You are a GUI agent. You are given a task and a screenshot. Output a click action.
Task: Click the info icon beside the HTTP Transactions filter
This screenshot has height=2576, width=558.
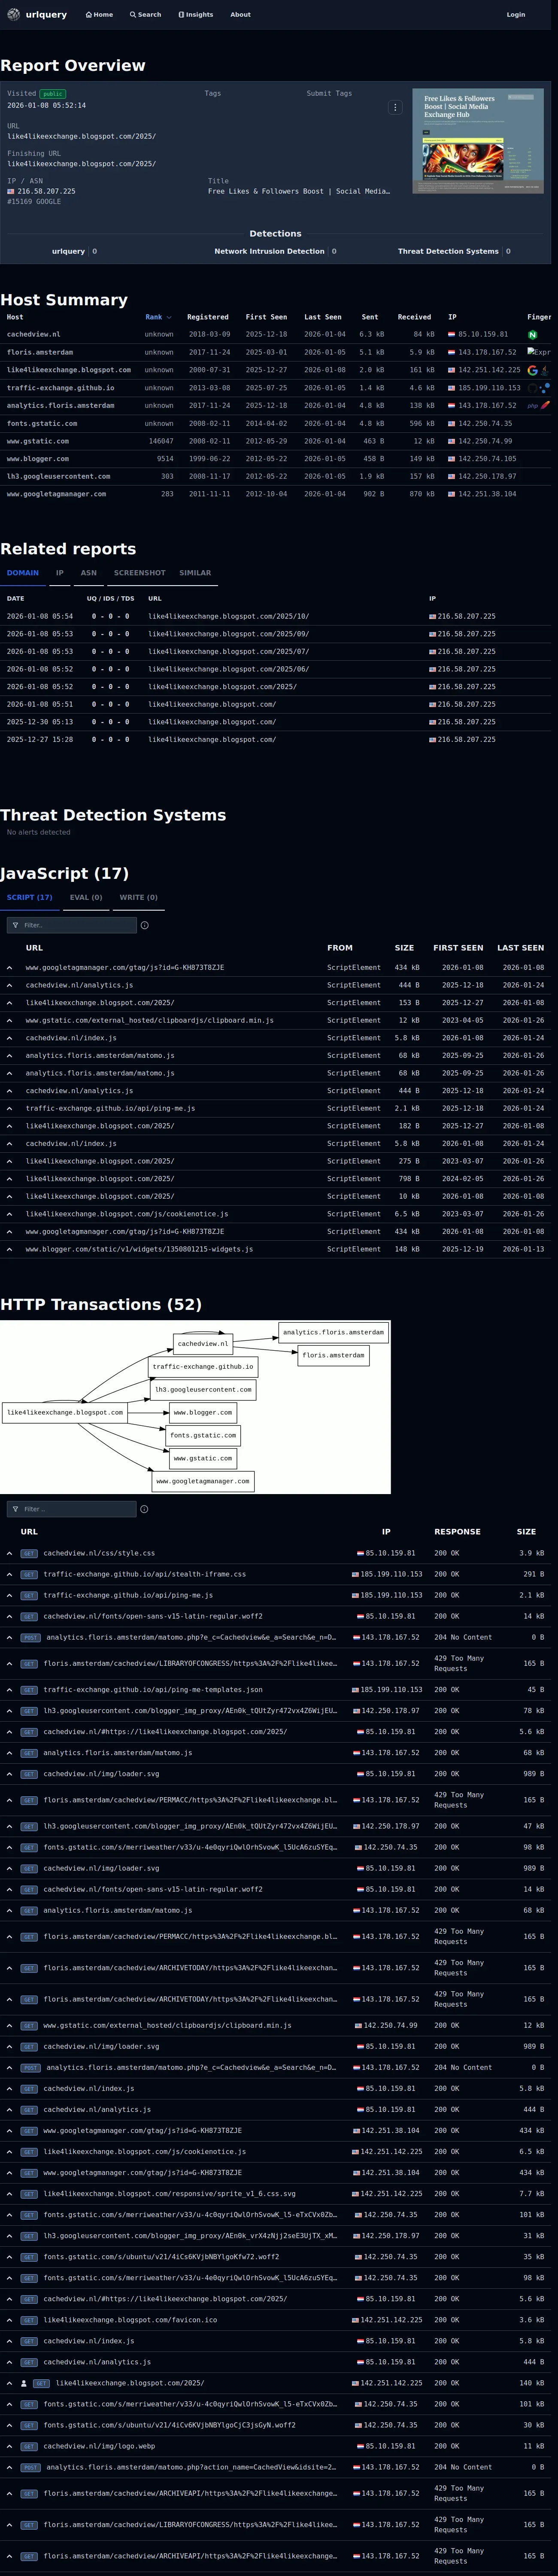144,1509
